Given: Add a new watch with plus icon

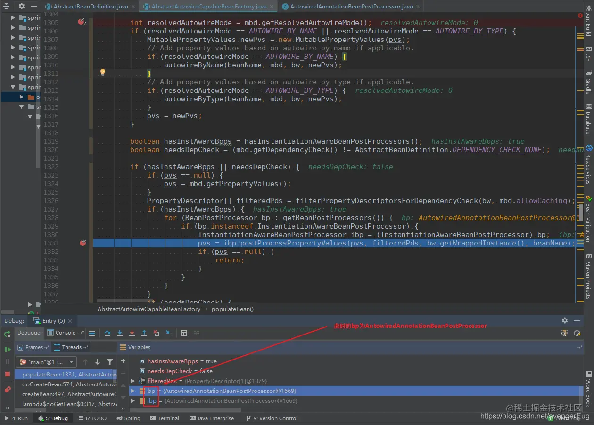Looking at the screenshot, I should tap(123, 361).
